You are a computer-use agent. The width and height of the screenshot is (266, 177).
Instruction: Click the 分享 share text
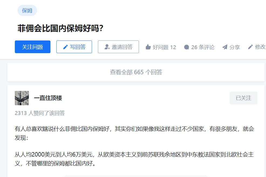coord(235,47)
